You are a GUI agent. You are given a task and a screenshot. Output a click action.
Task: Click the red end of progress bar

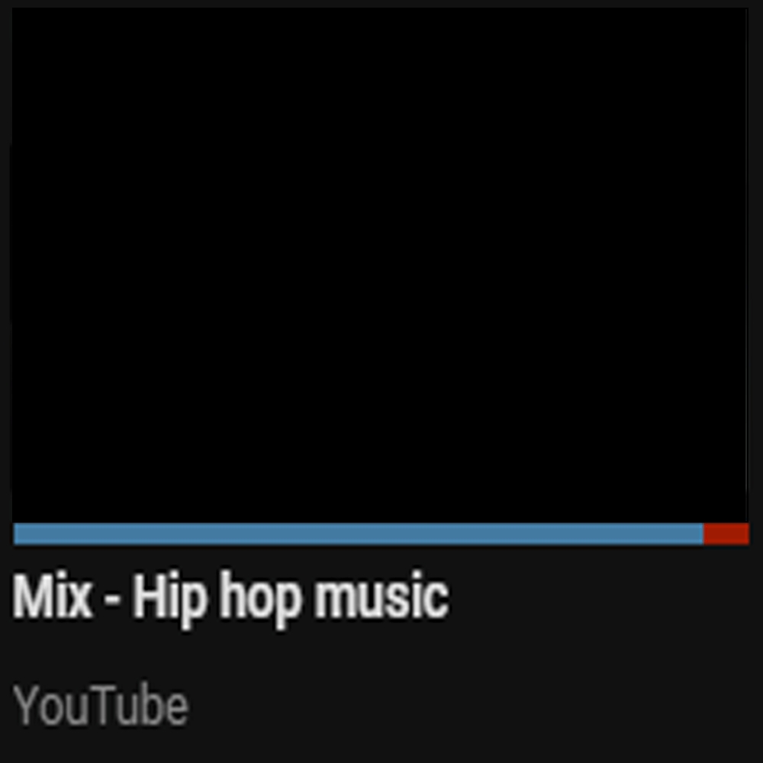tap(726, 534)
